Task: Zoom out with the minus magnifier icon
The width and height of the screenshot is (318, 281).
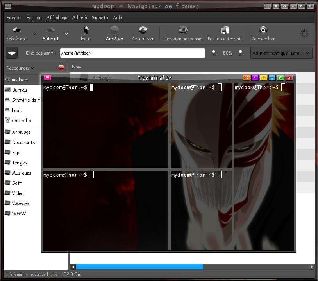Action: 214,53
